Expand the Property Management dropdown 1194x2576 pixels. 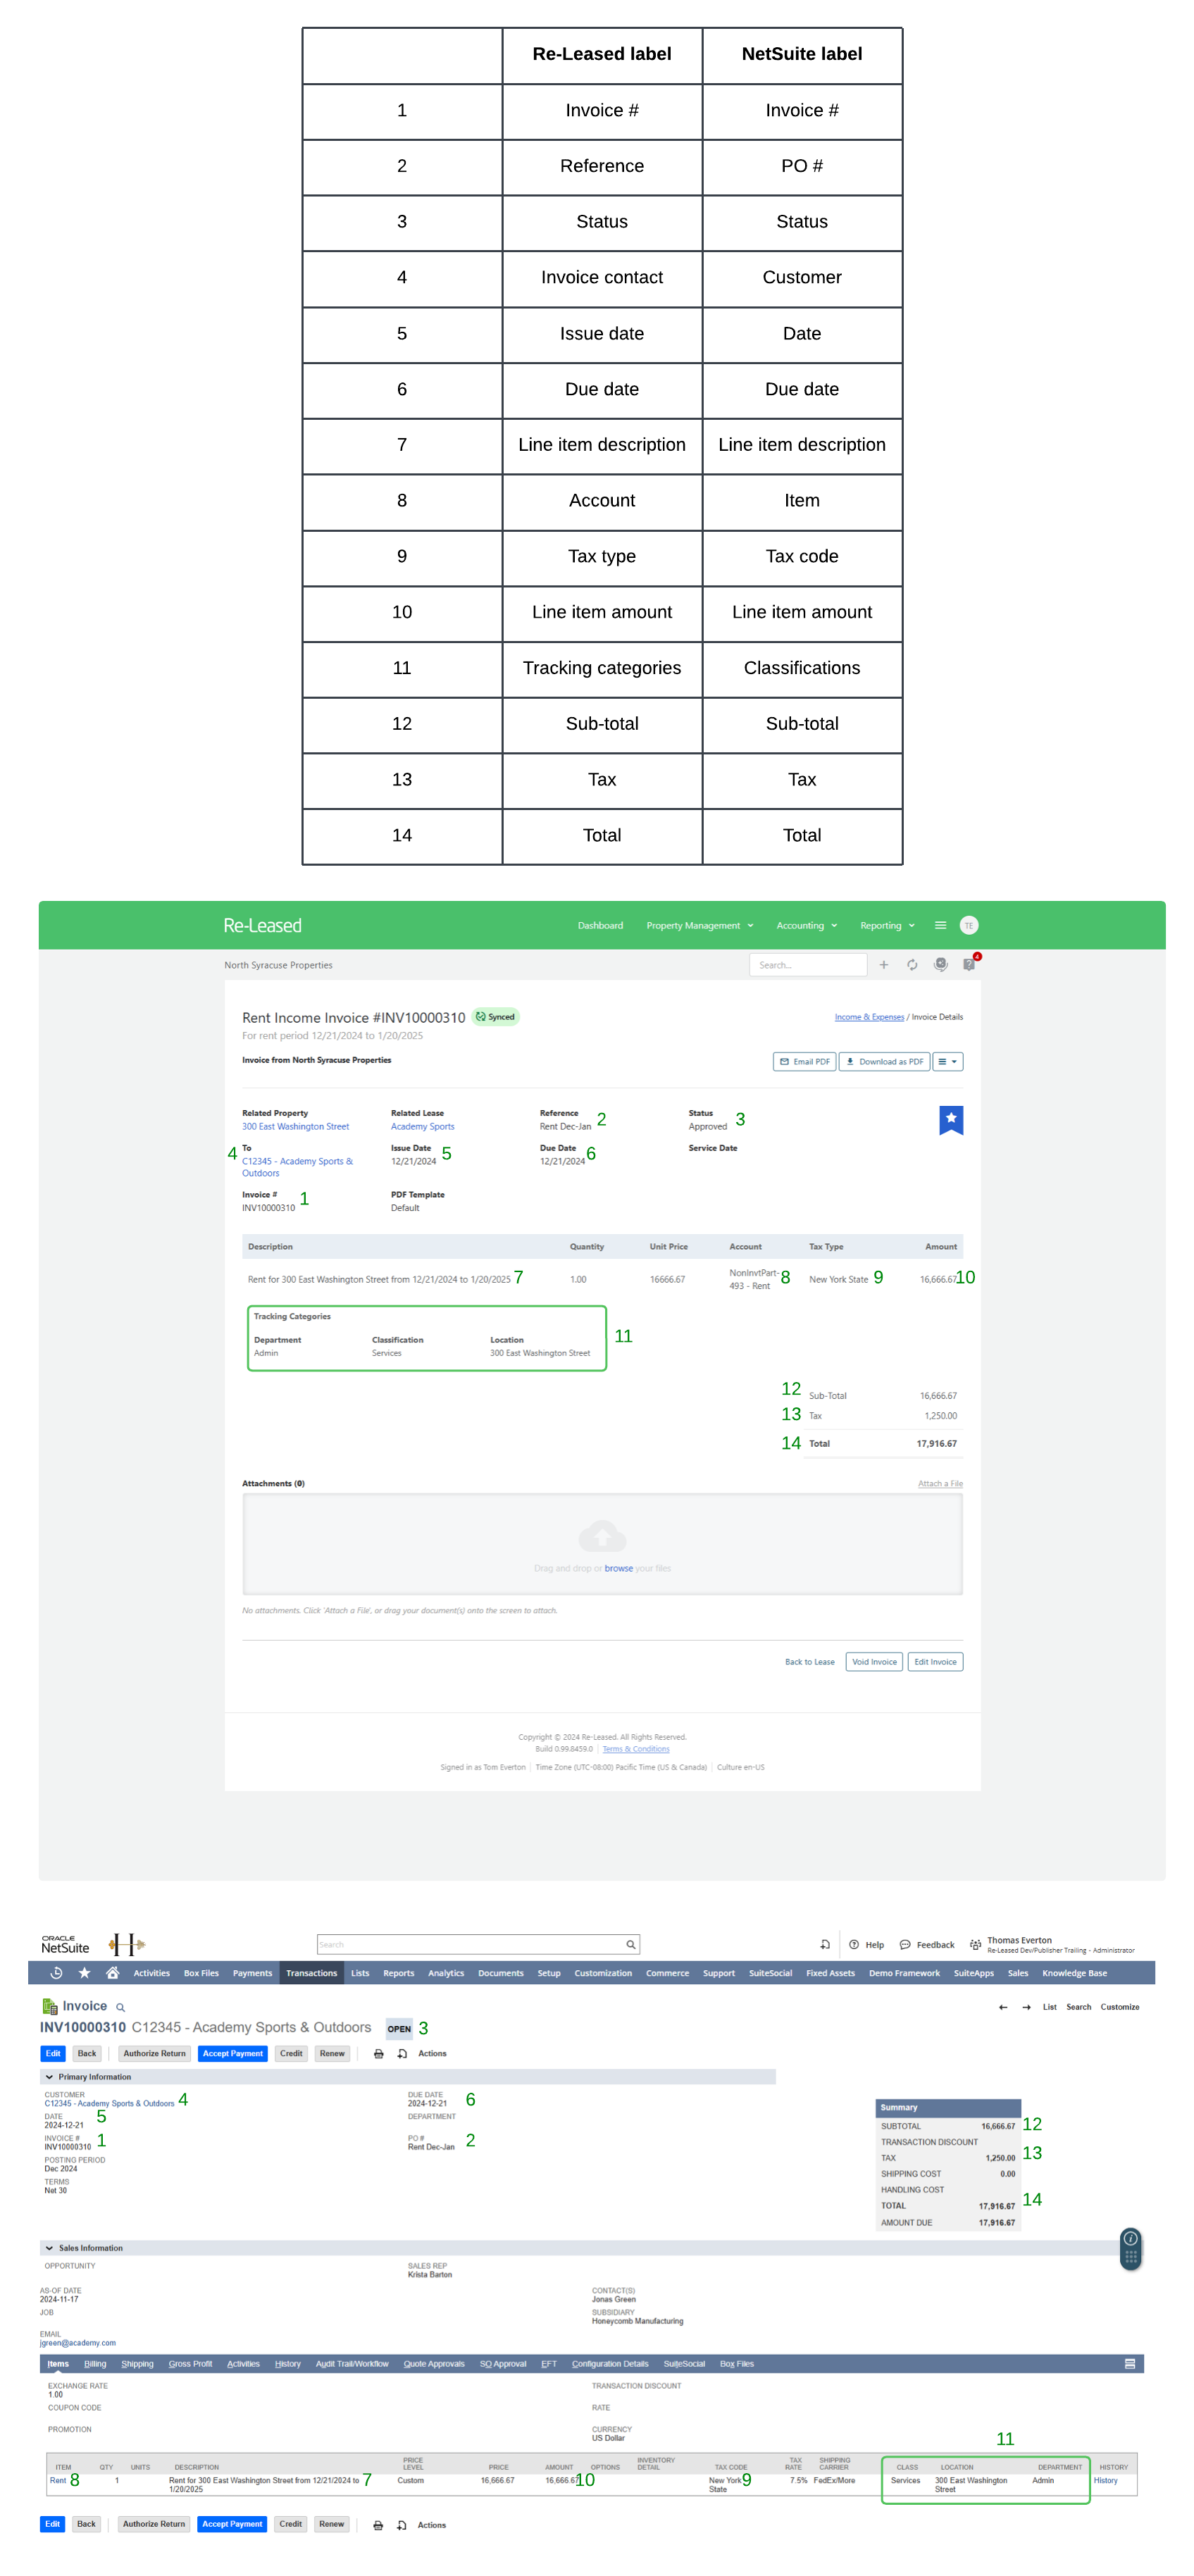700,925
